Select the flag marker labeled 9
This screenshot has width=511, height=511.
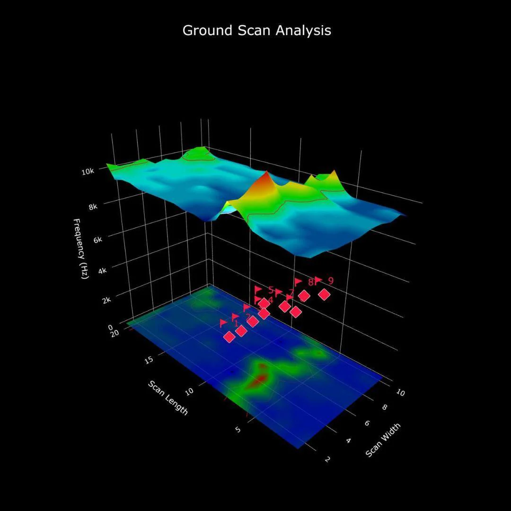[318, 280]
